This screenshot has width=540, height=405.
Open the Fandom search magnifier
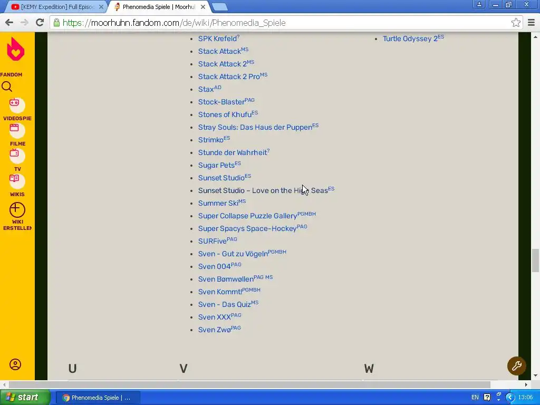point(7,87)
